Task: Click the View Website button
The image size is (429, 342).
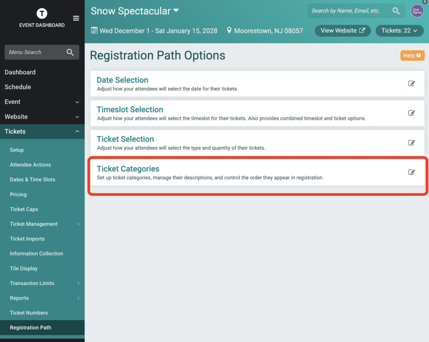Action: [343, 31]
